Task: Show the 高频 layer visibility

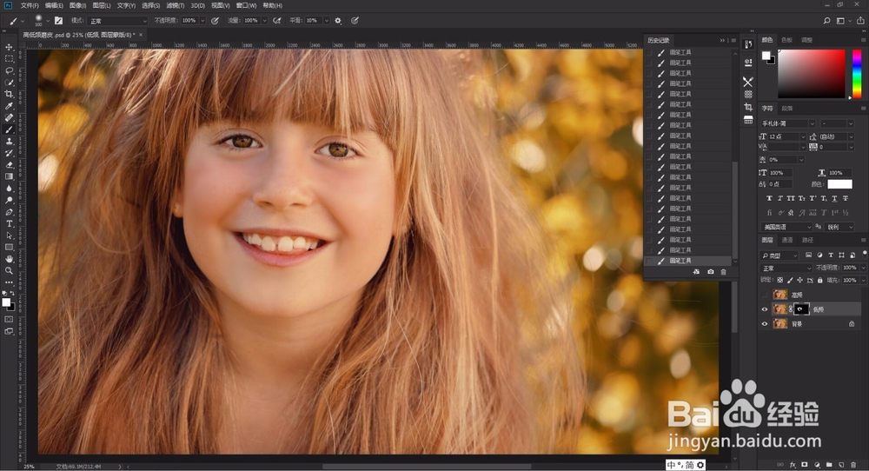Action: (x=765, y=295)
